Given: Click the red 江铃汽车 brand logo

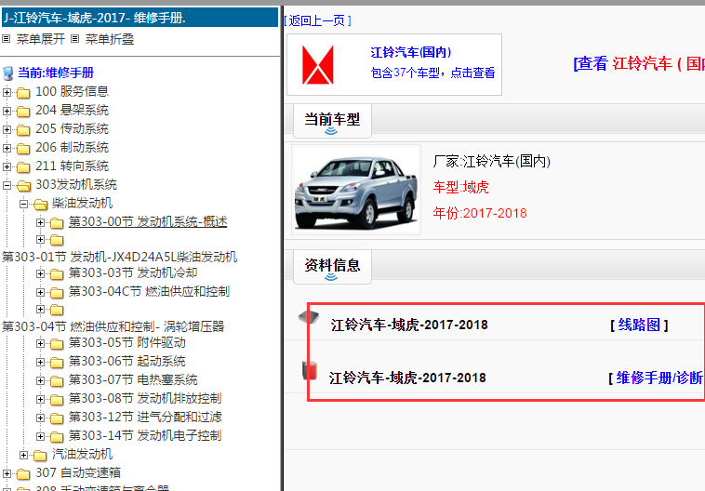Looking at the screenshot, I should (318, 65).
